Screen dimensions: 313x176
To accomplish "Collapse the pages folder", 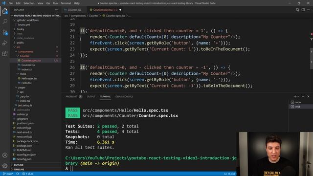I will point(36,88).
